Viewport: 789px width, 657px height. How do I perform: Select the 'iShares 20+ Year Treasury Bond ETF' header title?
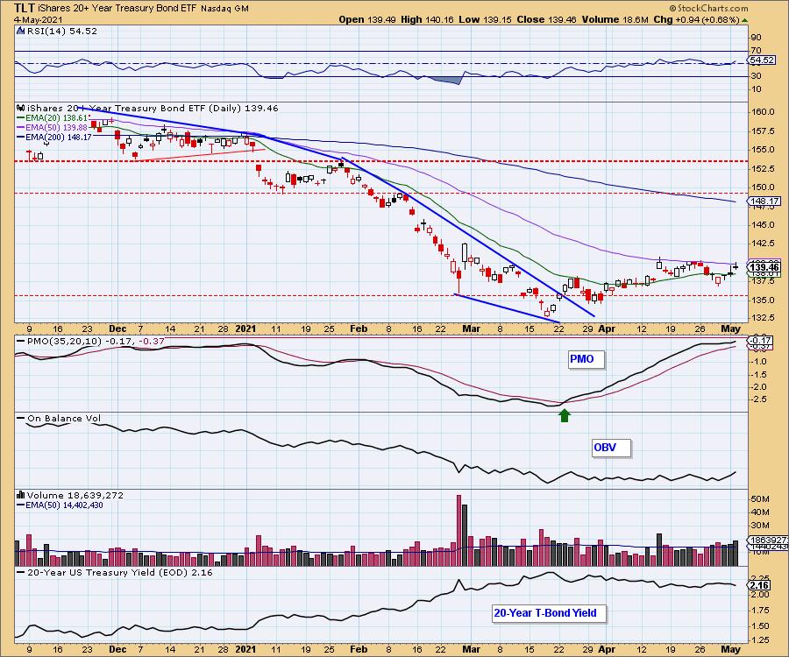(117, 9)
